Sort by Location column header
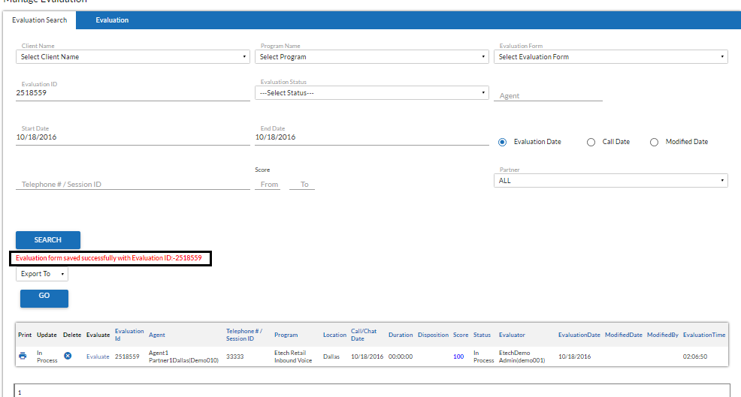 point(334,335)
